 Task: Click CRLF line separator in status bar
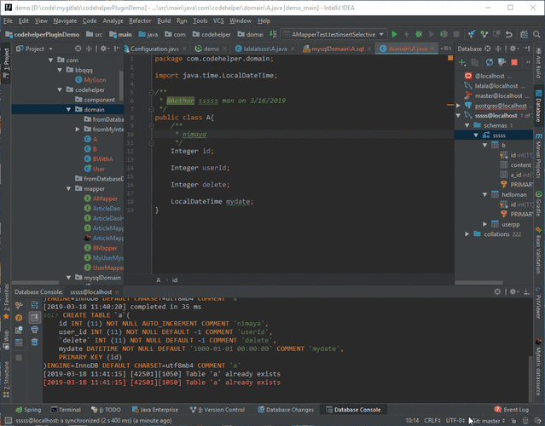click(x=432, y=420)
